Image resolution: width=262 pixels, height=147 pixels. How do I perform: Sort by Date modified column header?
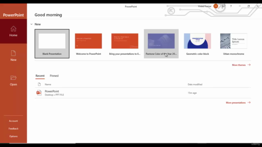tap(195, 85)
